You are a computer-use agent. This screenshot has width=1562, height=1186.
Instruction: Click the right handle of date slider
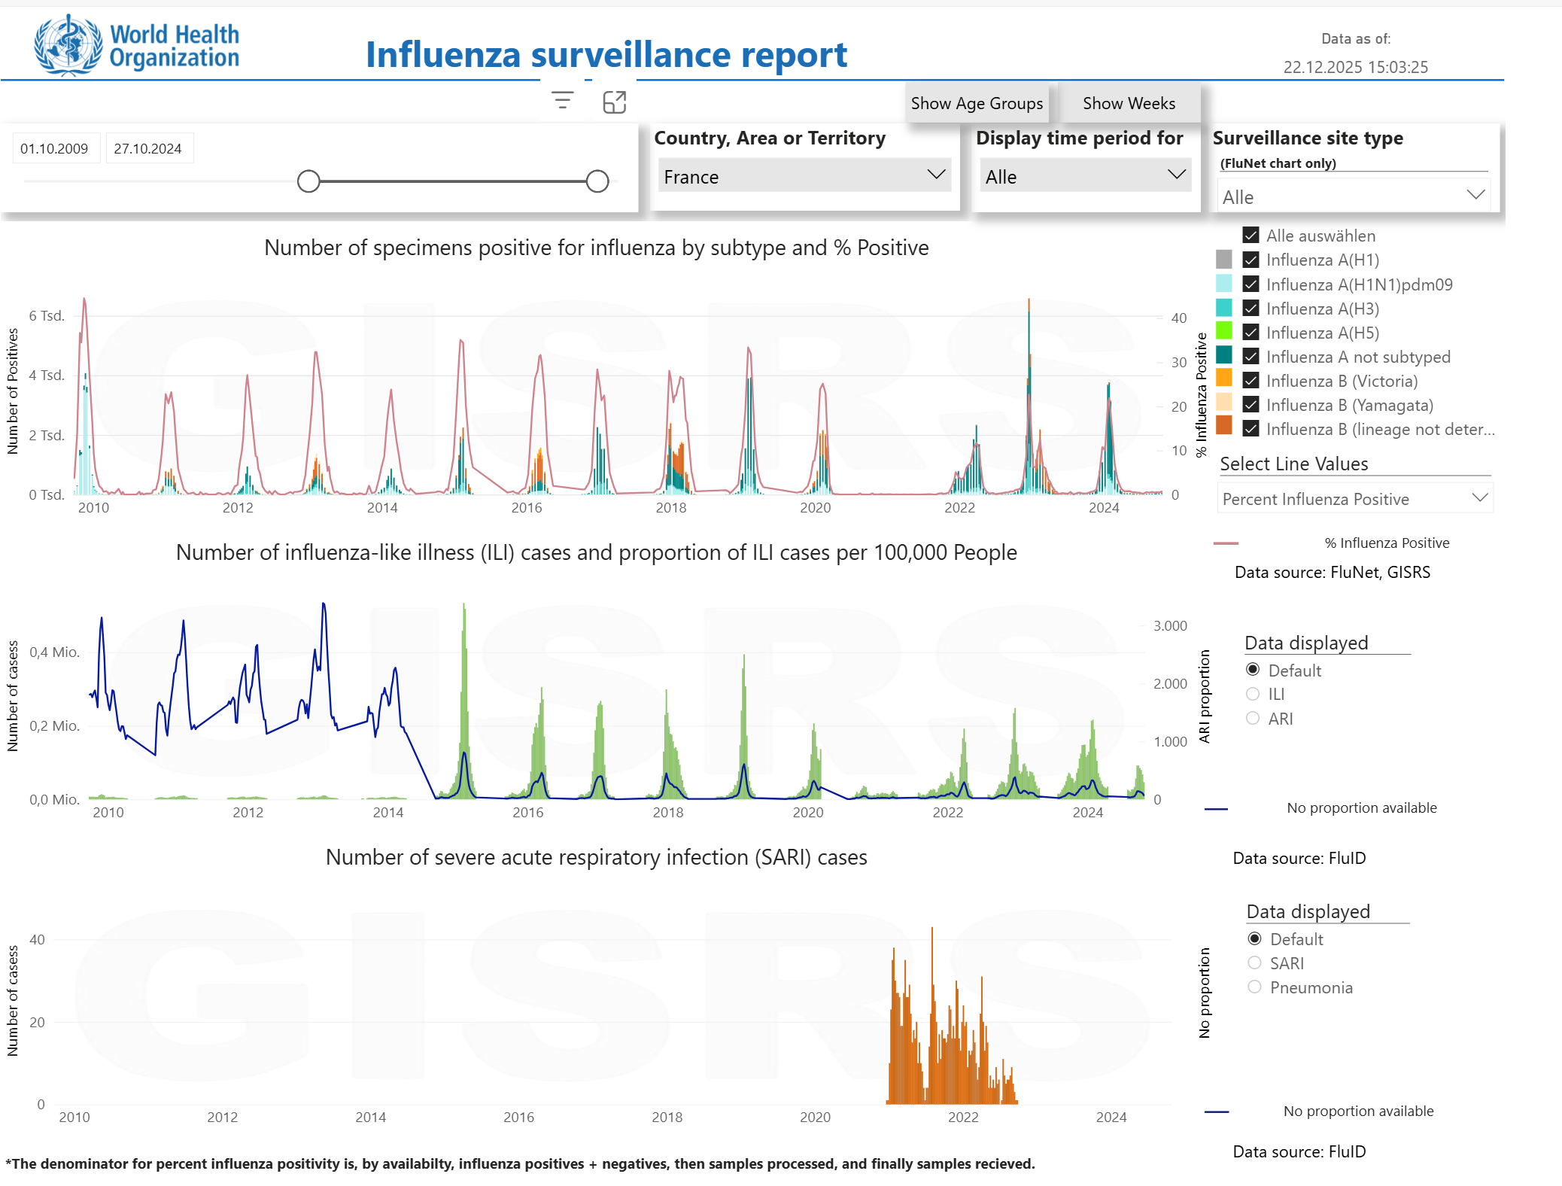(597, 181)
